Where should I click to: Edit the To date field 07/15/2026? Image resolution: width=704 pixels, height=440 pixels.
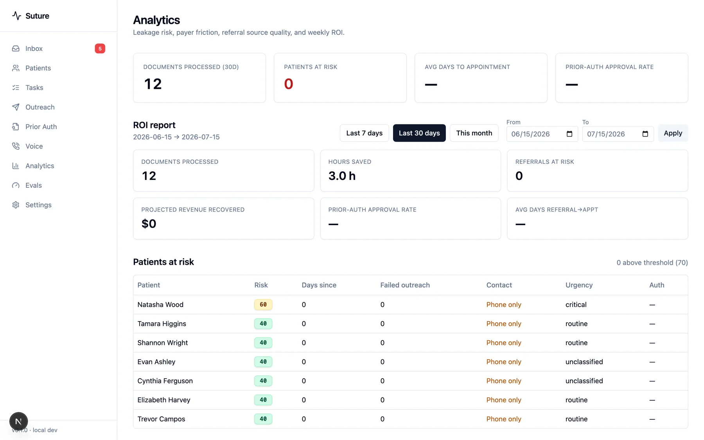[x=618, y=134]
